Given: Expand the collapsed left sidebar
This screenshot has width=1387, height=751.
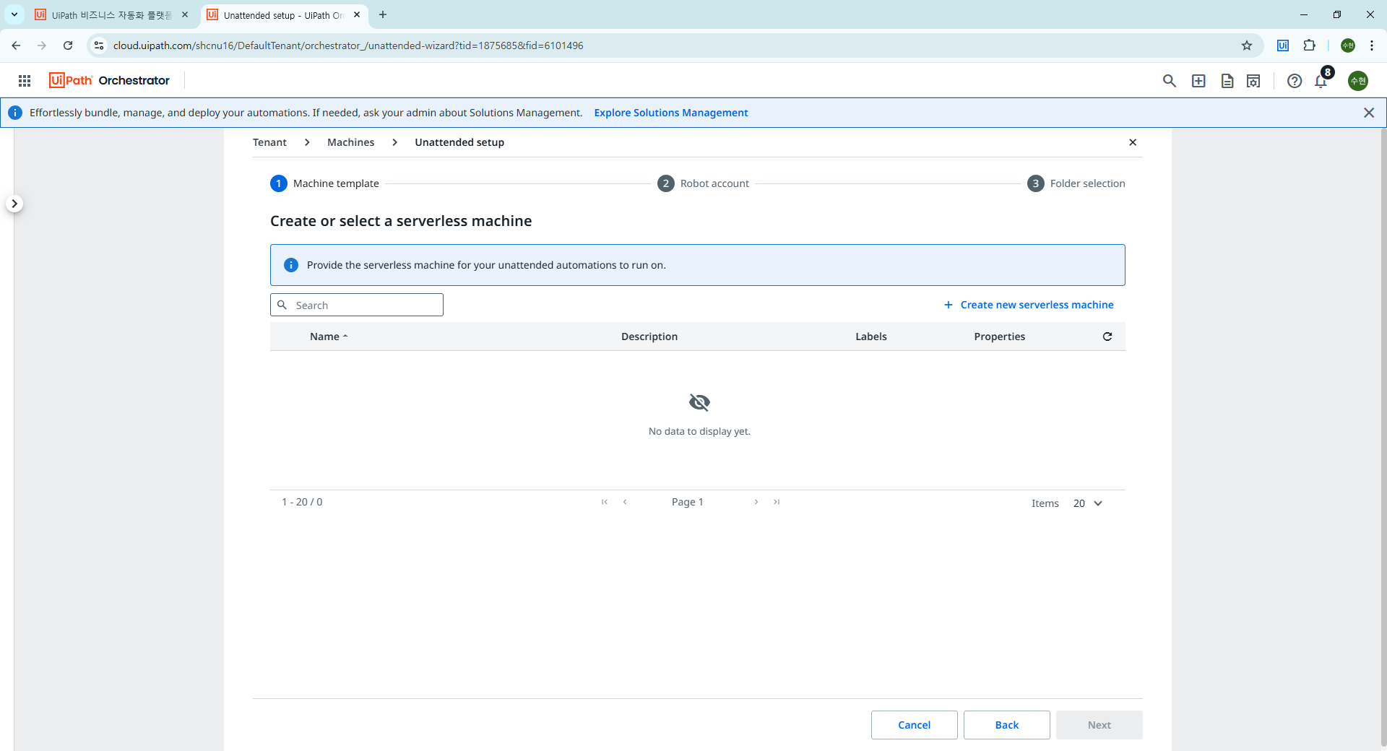Looking at the screenshot, I should [14, 204].
